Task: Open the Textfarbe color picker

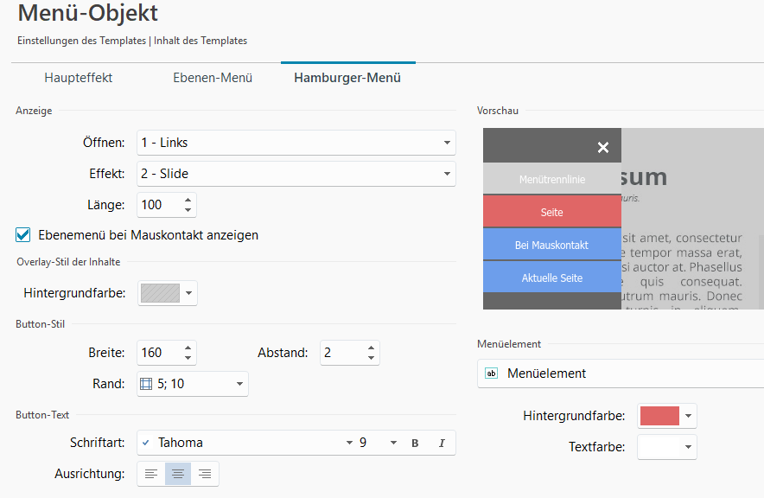Action: [x=666, y=447]
